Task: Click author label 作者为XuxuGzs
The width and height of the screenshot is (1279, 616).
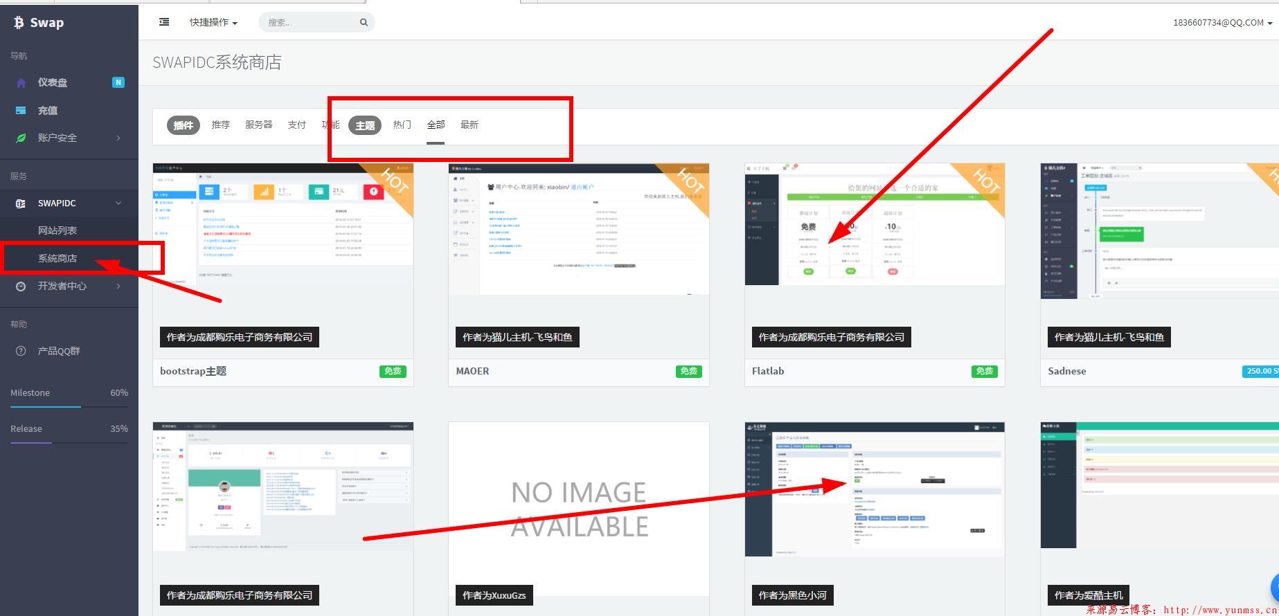Action: click(494, 595)
